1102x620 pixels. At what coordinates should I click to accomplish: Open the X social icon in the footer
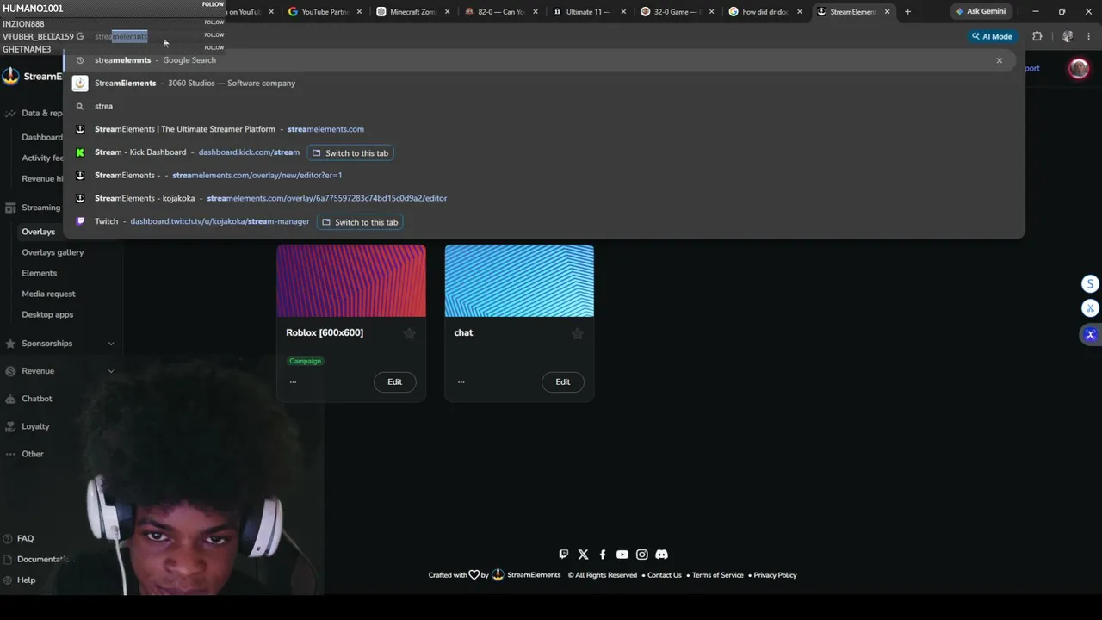coord(583,555)
